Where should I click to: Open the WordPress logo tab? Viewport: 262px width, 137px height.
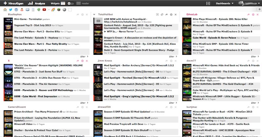16,10
